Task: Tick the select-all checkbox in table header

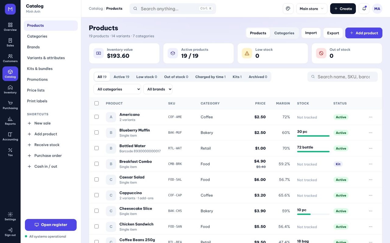Action: point(97,103)
